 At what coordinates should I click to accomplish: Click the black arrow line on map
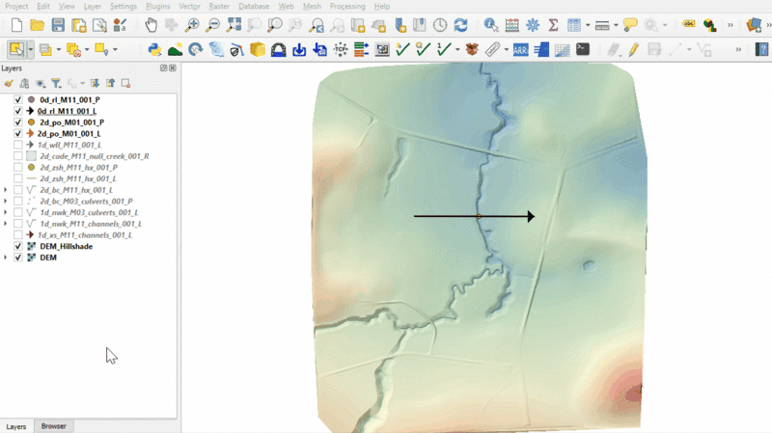coord(444,217)
